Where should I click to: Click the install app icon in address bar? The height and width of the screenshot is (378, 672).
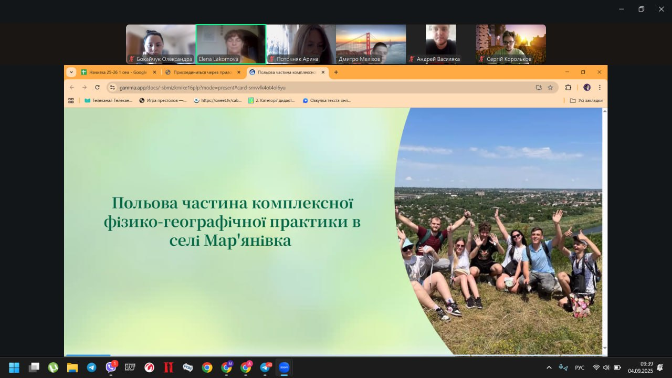click(539, 88)
